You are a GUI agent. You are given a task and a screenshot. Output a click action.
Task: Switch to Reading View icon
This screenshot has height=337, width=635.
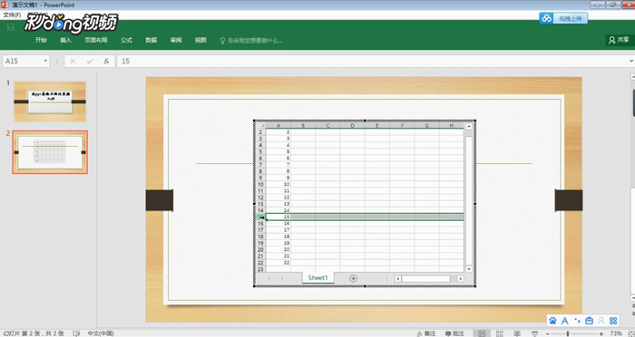(517, 333)
